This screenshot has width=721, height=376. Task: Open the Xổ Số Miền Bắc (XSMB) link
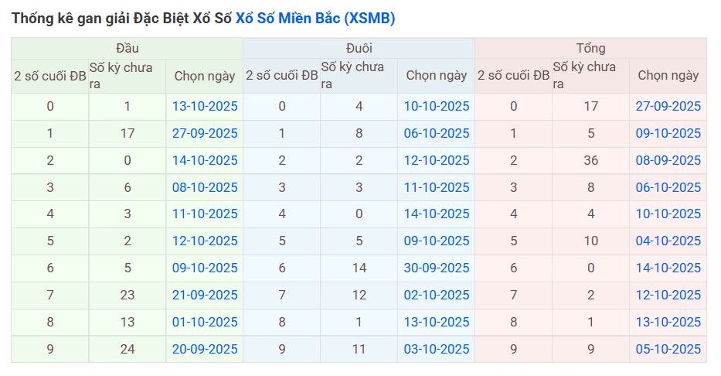coord(315,19)
